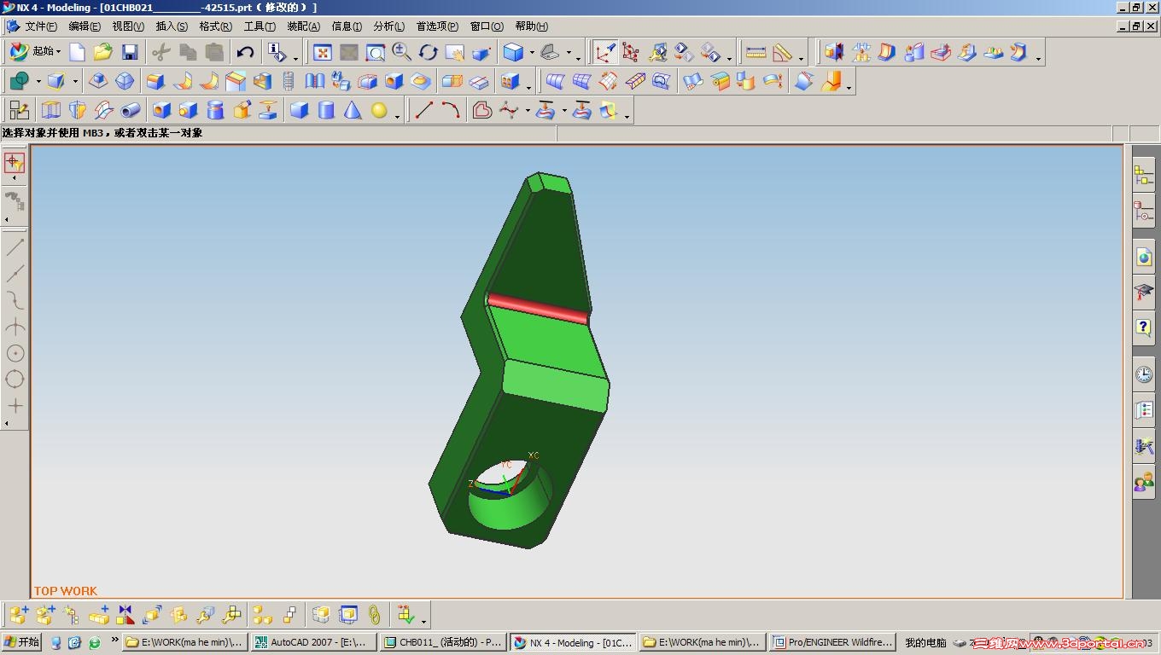This screenshot has height=655, width=1161.
Task: Open the 装配(A) Assemblies menu
Action: click(303, 26)
